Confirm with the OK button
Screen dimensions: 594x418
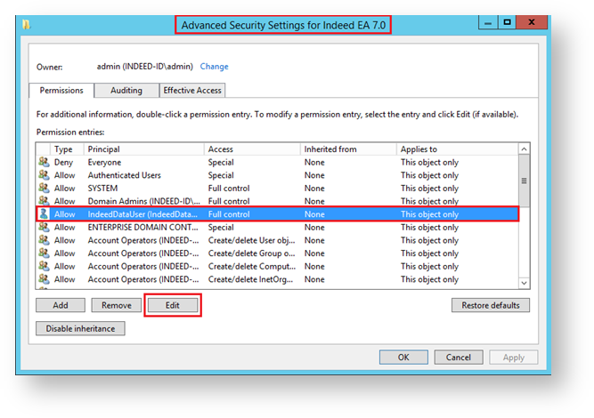(x=403, y=358)
